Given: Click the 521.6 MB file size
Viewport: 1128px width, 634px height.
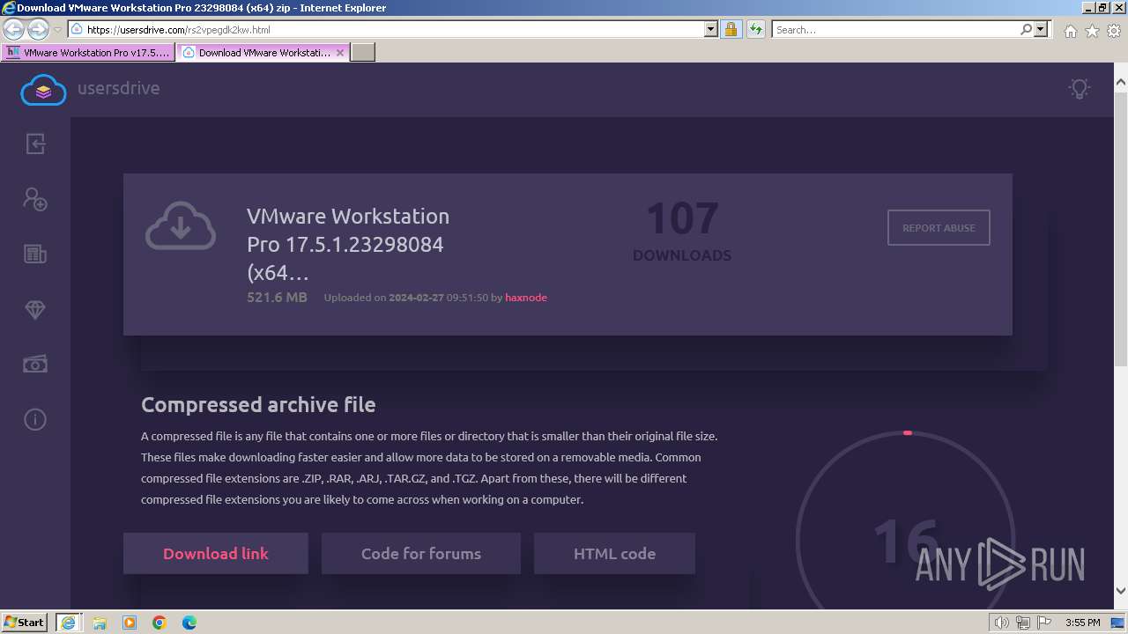Looking at the screenshot, I should coord(277,298).
